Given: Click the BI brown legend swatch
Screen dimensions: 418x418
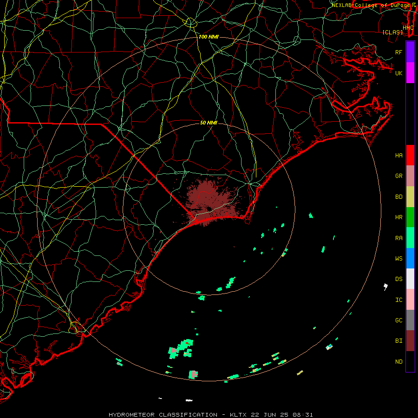Looking at the screenshot, I should click(x=410, y=341).
